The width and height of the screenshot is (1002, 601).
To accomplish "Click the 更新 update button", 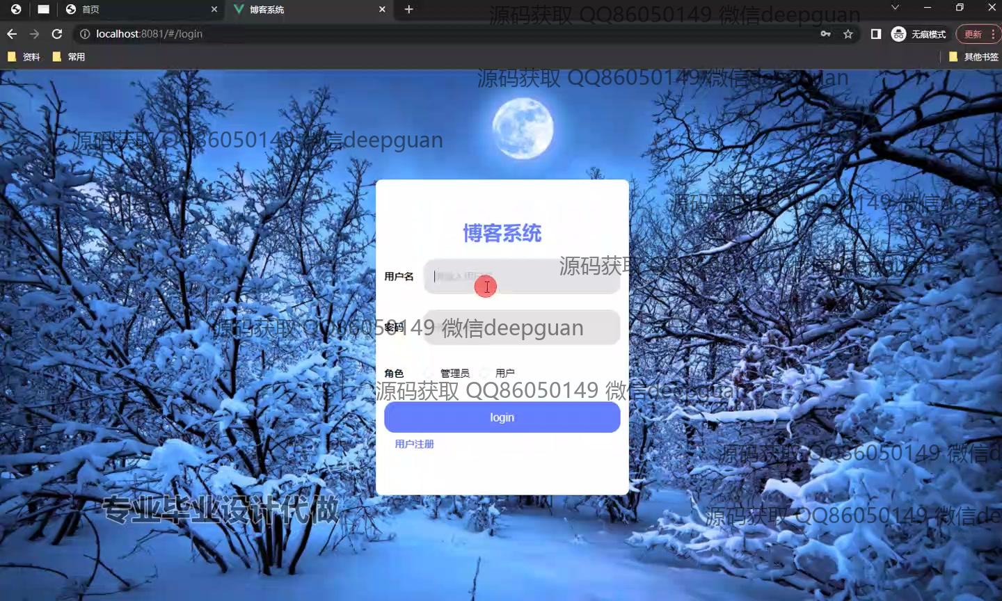I will tap(978, 34).
